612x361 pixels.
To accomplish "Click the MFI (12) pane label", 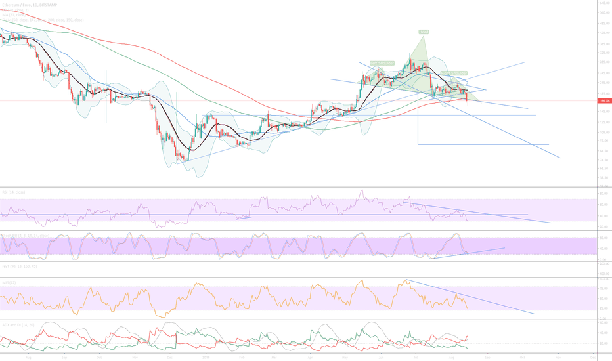I will pos(9,282).
